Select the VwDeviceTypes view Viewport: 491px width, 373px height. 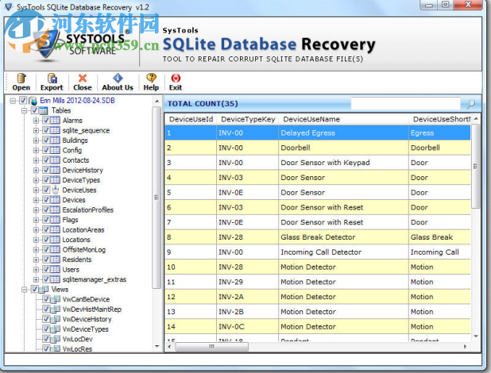(x=86, y=329)
